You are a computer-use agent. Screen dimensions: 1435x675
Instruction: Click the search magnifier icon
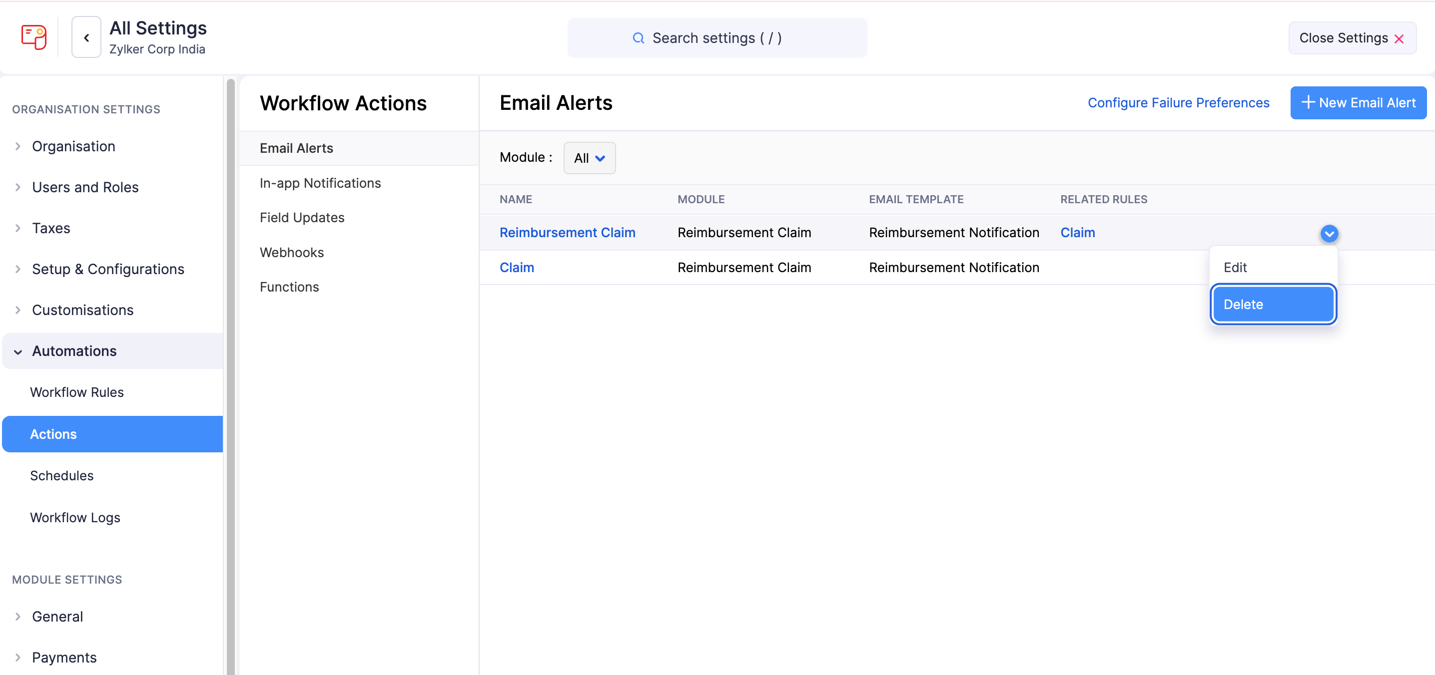639,38
